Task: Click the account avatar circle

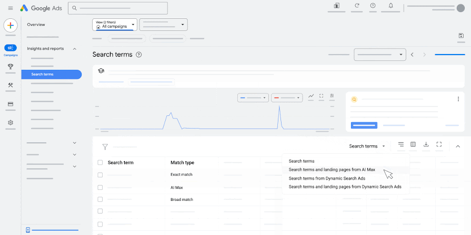Action: coord(460,8)
